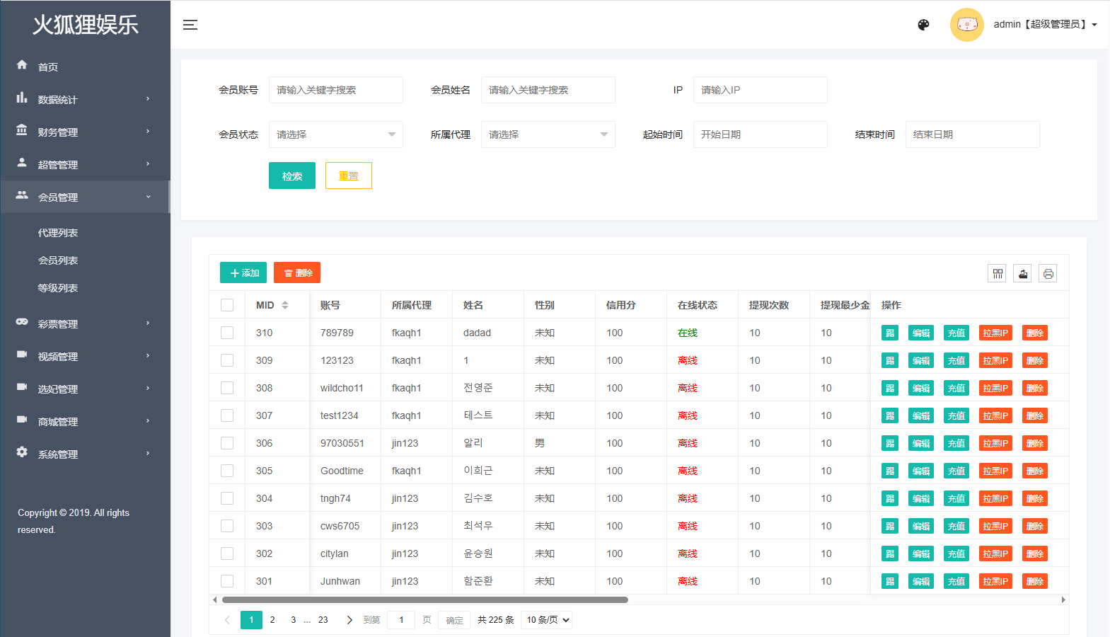Click the person icon of 超管管理
The width and height of the screenshot is (1110, 637).
click(x=22, y=163)
